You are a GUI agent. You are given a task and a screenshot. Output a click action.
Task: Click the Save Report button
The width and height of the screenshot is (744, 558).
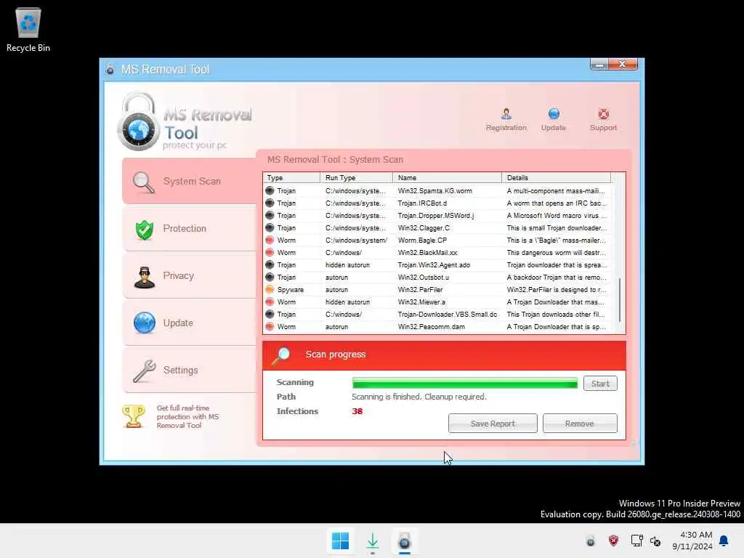tap(493, 424)
